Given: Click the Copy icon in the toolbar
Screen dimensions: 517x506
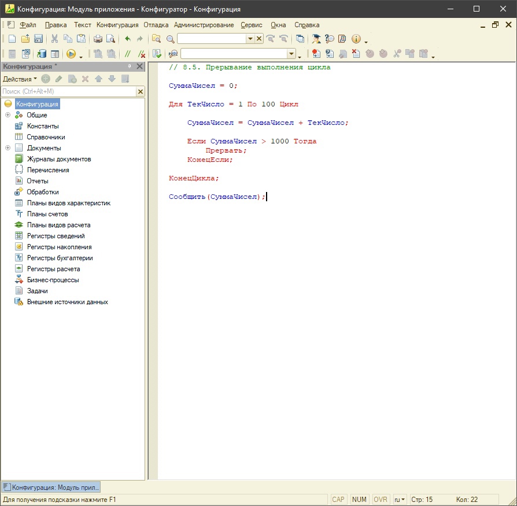Looking at the screenshot, I should click(68, 39).
